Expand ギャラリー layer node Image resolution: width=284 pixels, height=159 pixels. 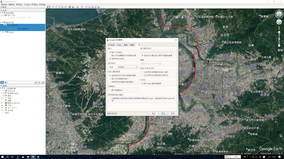(x=2, y=108)
